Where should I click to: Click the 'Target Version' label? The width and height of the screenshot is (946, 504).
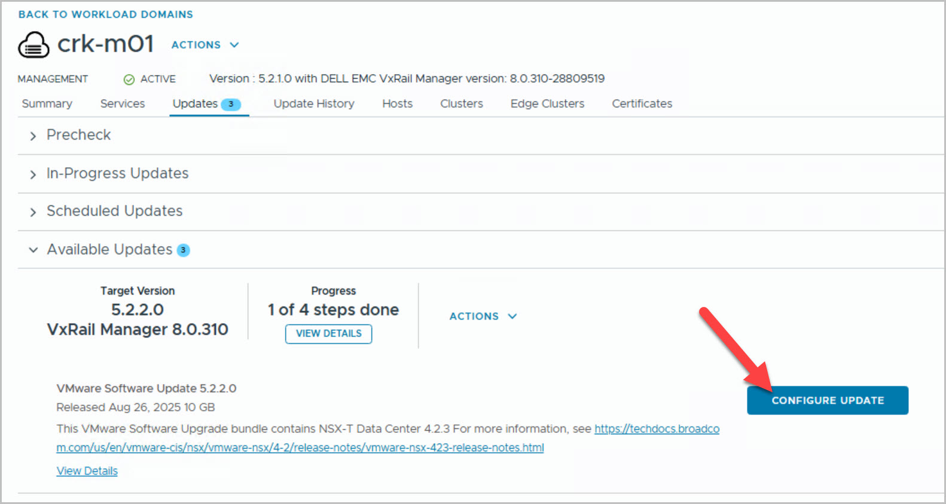click(x=138, y=291)
